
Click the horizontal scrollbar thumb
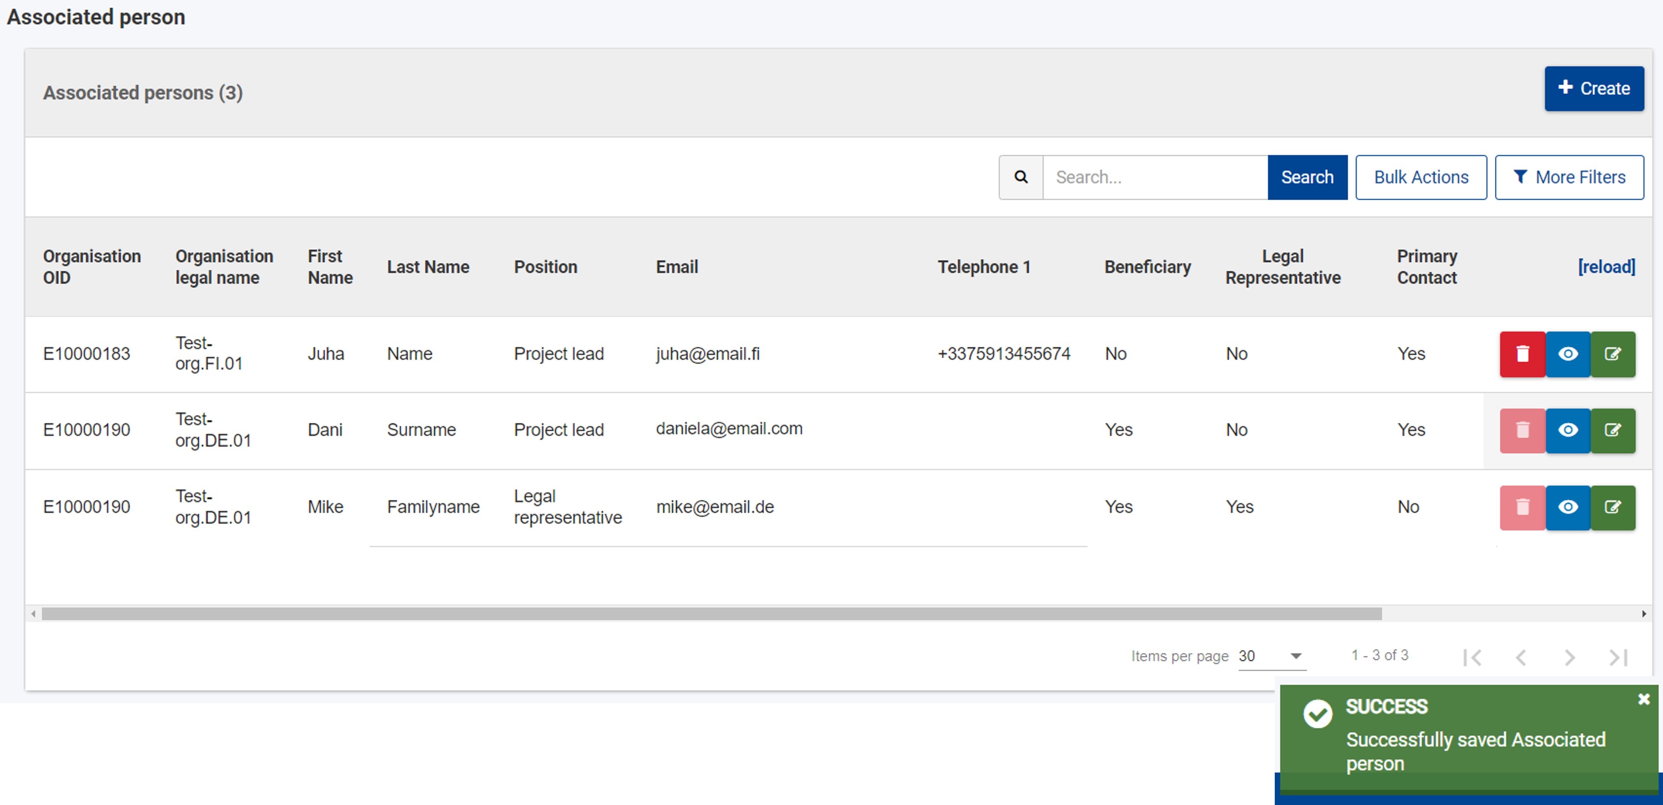[712, 614]
